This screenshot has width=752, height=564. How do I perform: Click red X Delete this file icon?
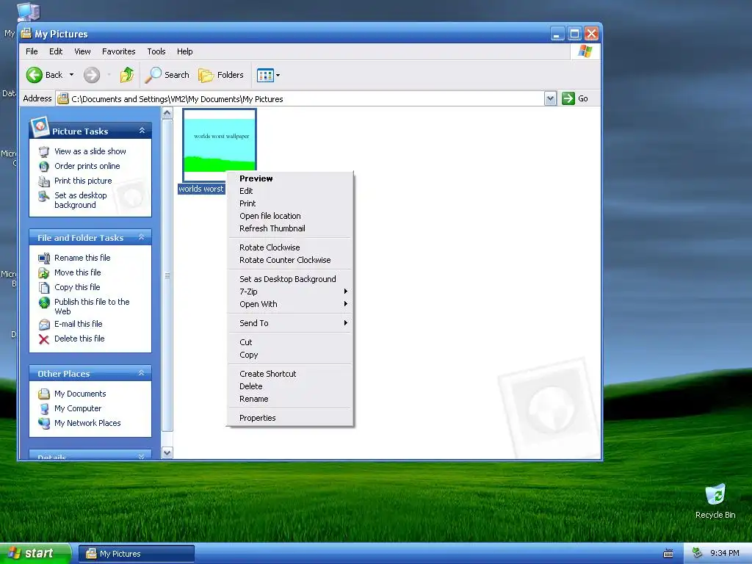tap(43, 339)
